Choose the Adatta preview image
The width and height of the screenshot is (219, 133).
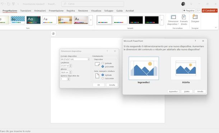pyautogui.click(x=186, y=68)
